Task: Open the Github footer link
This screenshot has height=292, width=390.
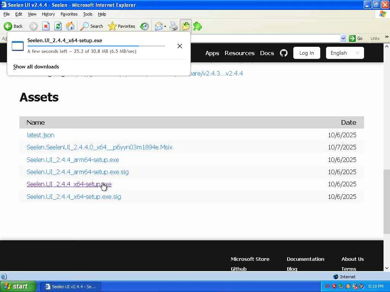Action: click(238, 269)
